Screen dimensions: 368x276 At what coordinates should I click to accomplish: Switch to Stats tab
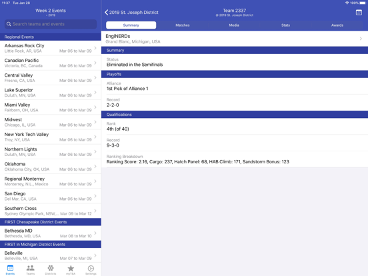coord(285,25)
